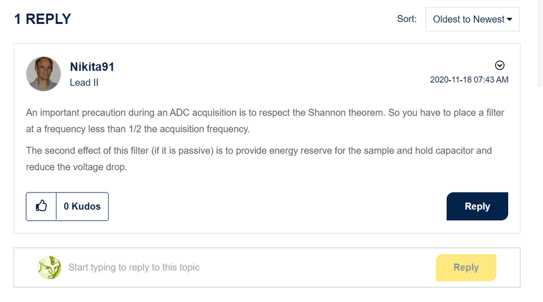Click the caret arrow in sort dropdown
Viewport: 543px width, 302px height.
(x=510, y=20)
